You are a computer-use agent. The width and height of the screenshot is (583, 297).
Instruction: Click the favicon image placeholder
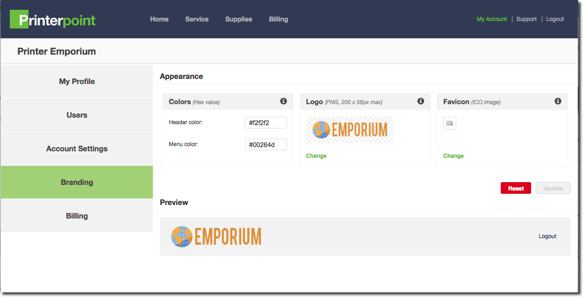(449, 123)
